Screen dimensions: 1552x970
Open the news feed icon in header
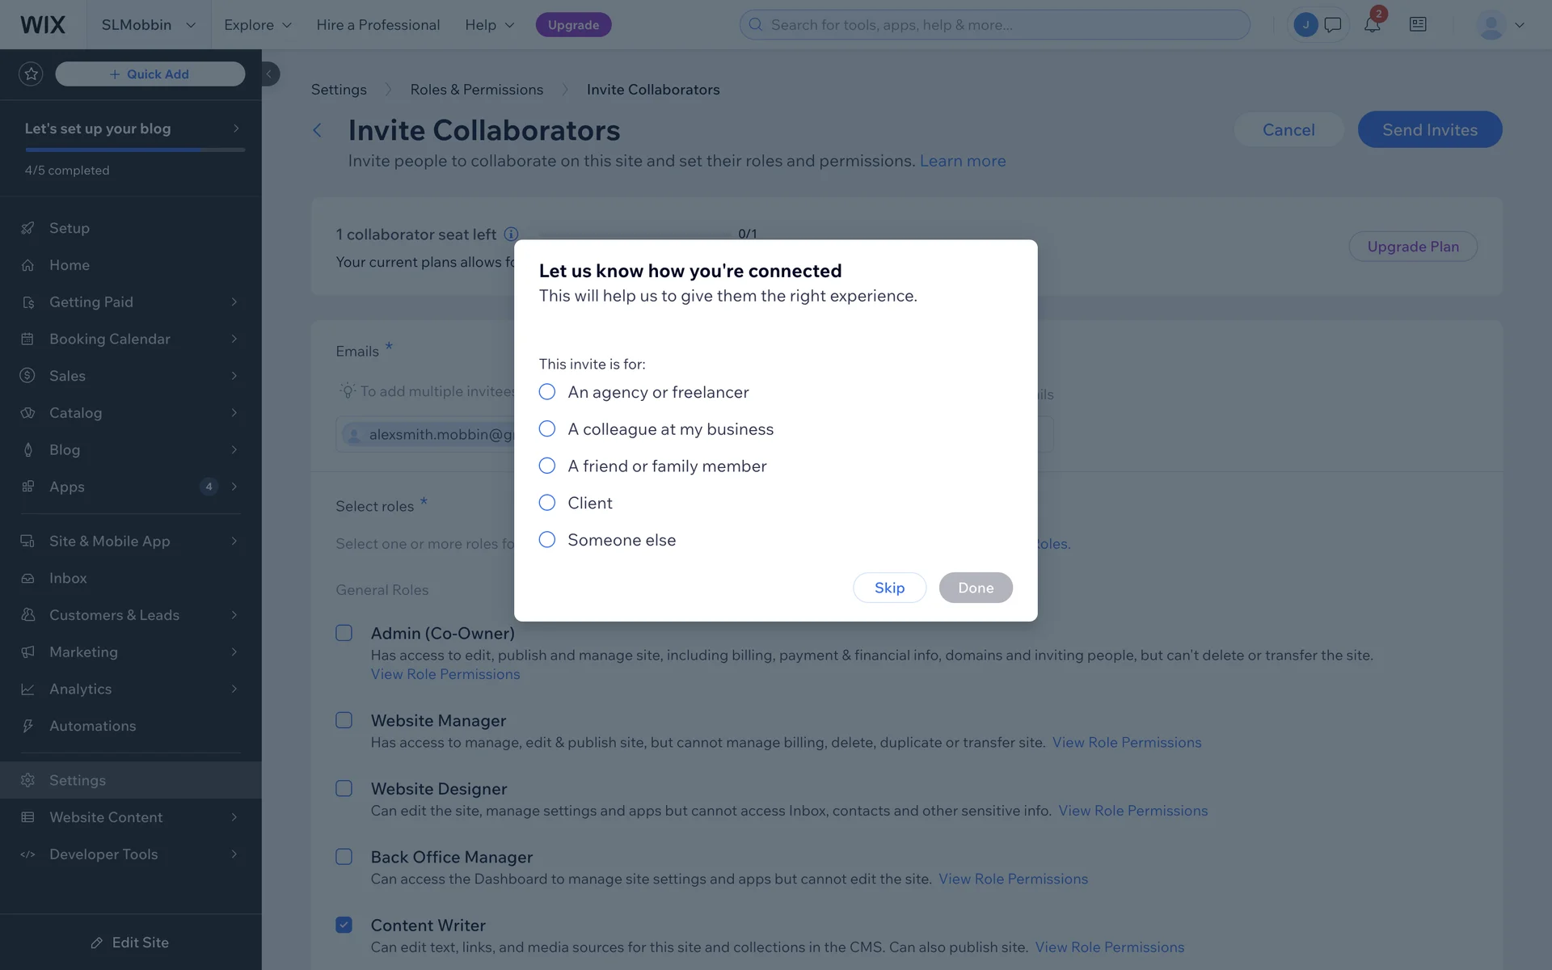[x=1418, y=25]
